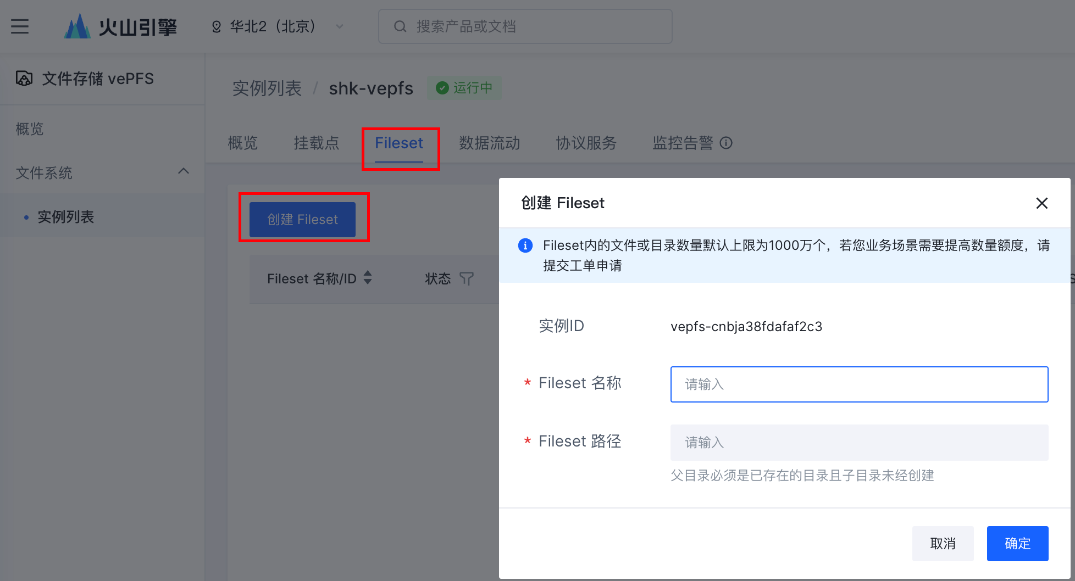The image size is (1075, 581).
Task: Click the 文件存储 vePFS product icon
Action: [x=24, y=79]
